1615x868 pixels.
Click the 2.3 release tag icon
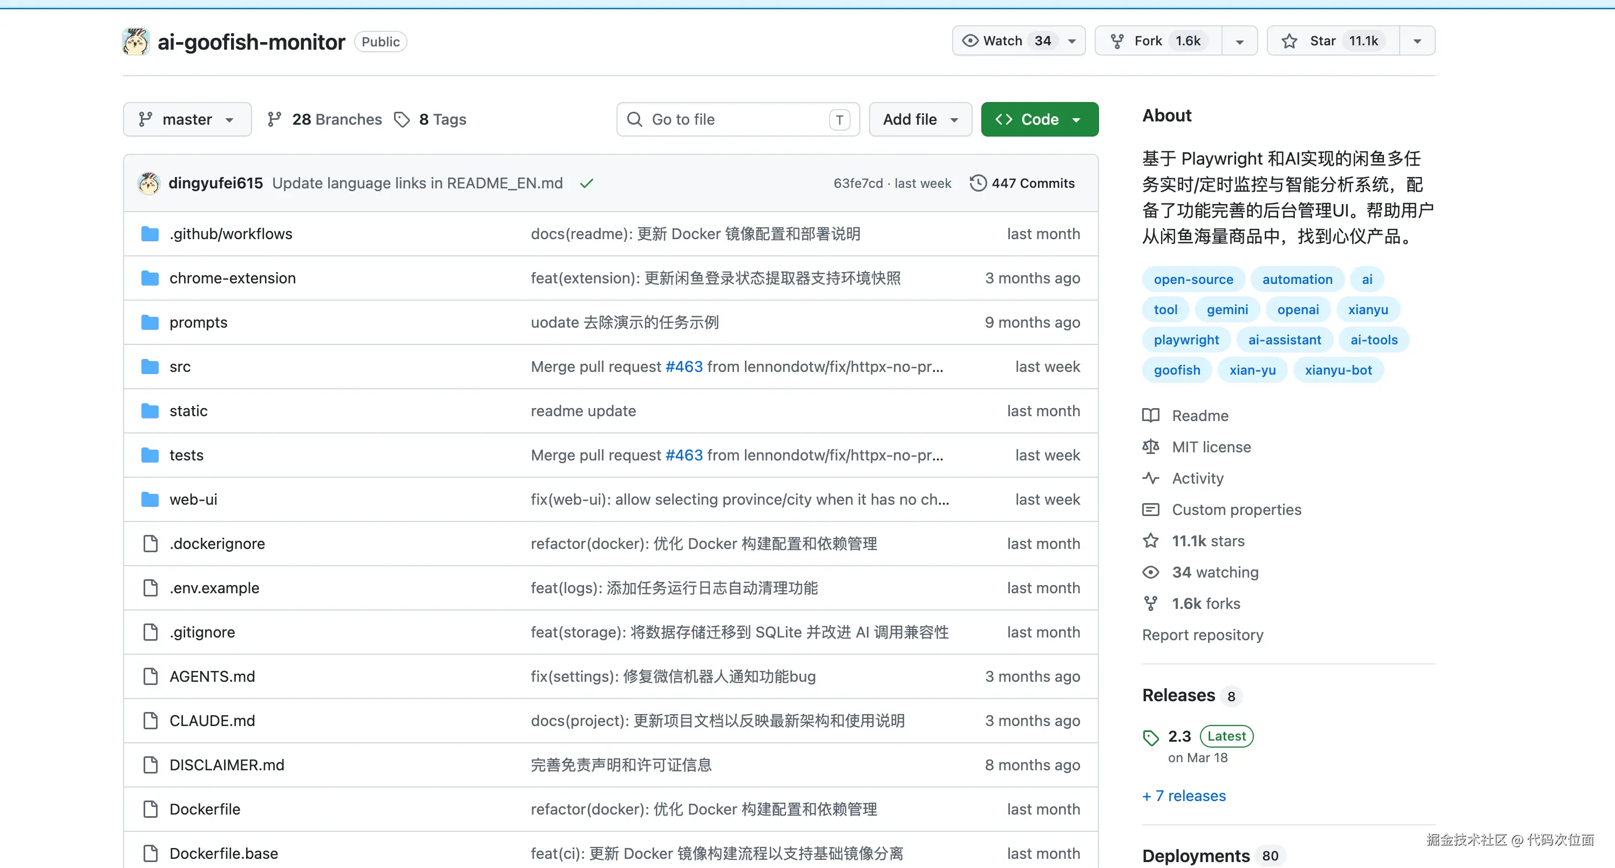tap(1150, 737)
